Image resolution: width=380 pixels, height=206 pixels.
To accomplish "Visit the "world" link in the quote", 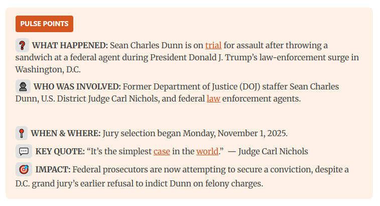I will pyautogui.click(x=207, y=151).
